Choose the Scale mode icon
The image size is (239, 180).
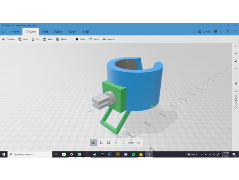109,143
